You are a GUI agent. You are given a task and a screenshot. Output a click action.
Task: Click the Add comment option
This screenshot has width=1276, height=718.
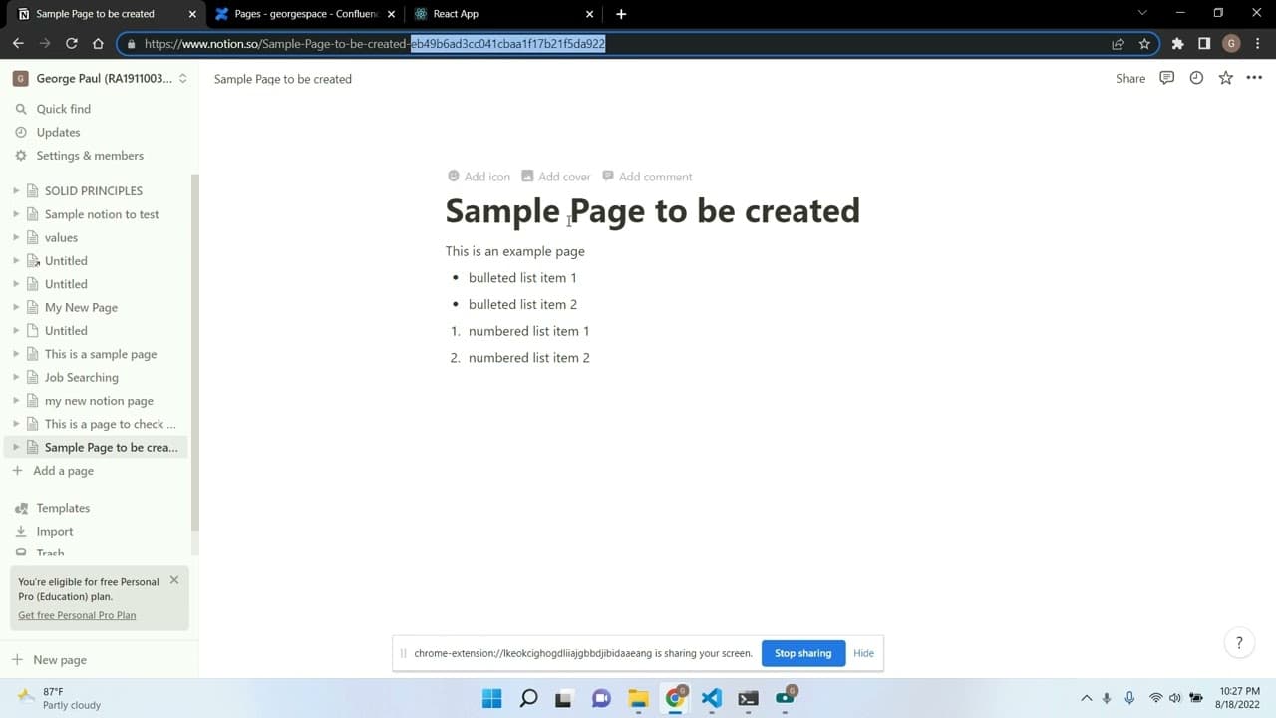point(647,177)
